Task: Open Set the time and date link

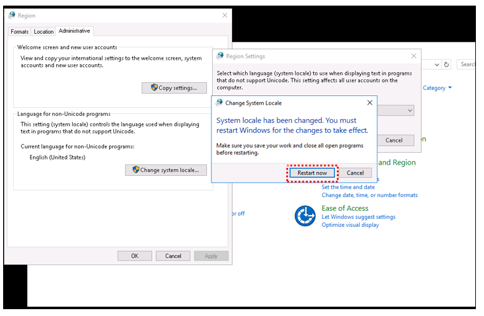Action: click(x=348, y=187)
